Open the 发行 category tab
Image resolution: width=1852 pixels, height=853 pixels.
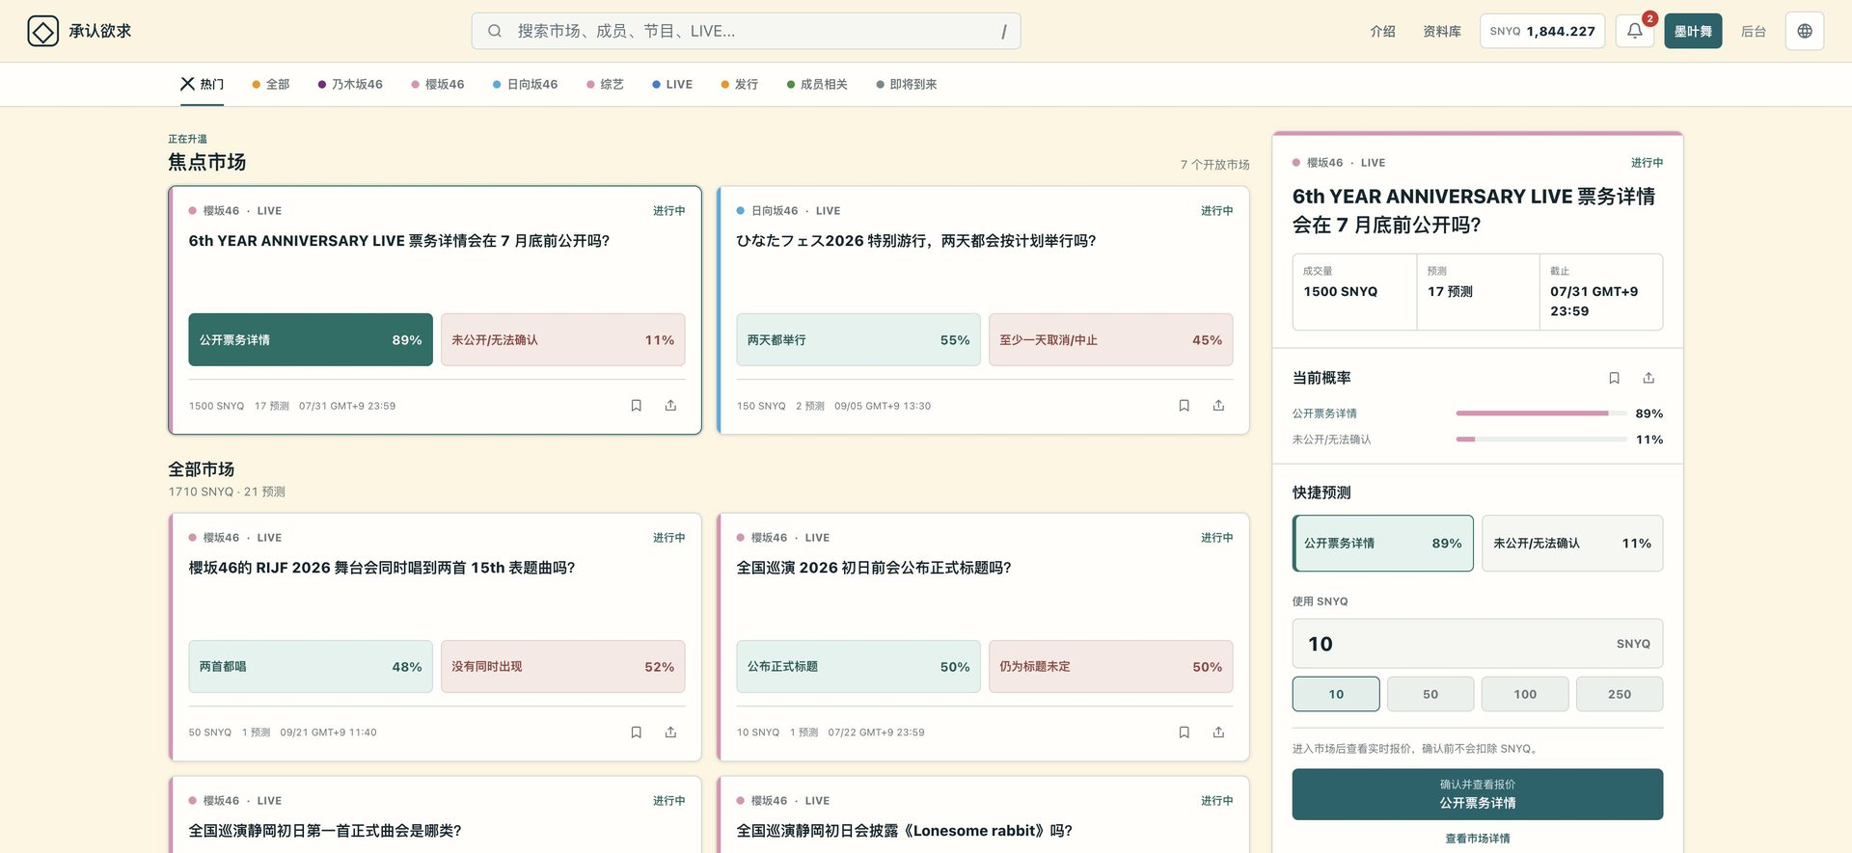tap(739, 84)
